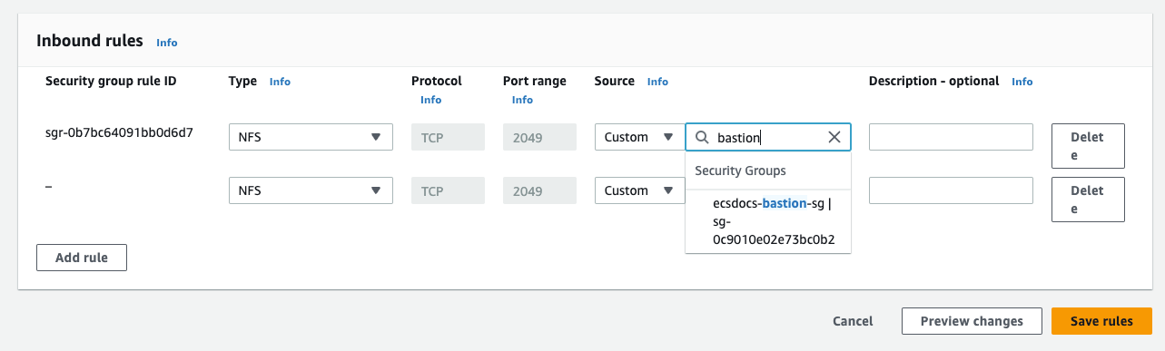Viewport: 1165px width, 351px height.
Task: Open Info link beside Type column header
Action: [280, 82]
